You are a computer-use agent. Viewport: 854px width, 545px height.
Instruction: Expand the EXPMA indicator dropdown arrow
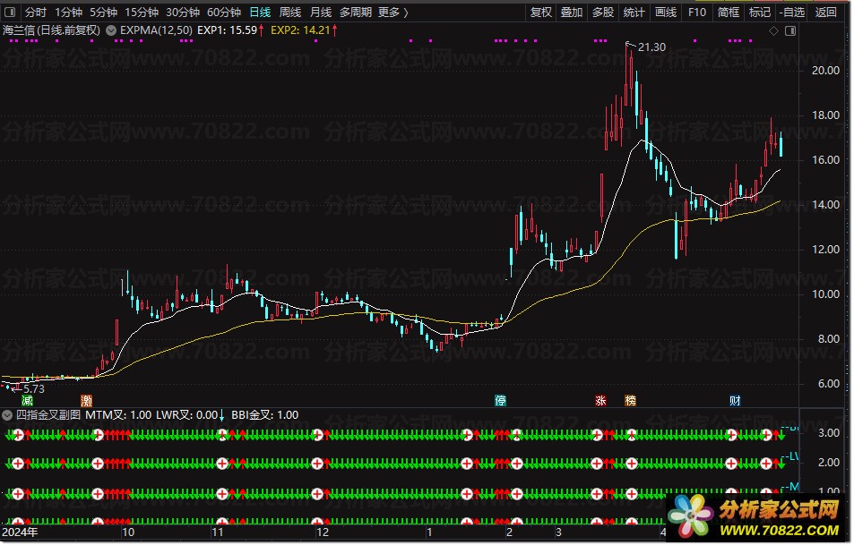(x=111, y=30)
